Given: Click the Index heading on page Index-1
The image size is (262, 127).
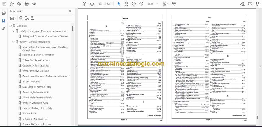Looking at the screenshot, I should pyautogui.click(x=125, y=18).
